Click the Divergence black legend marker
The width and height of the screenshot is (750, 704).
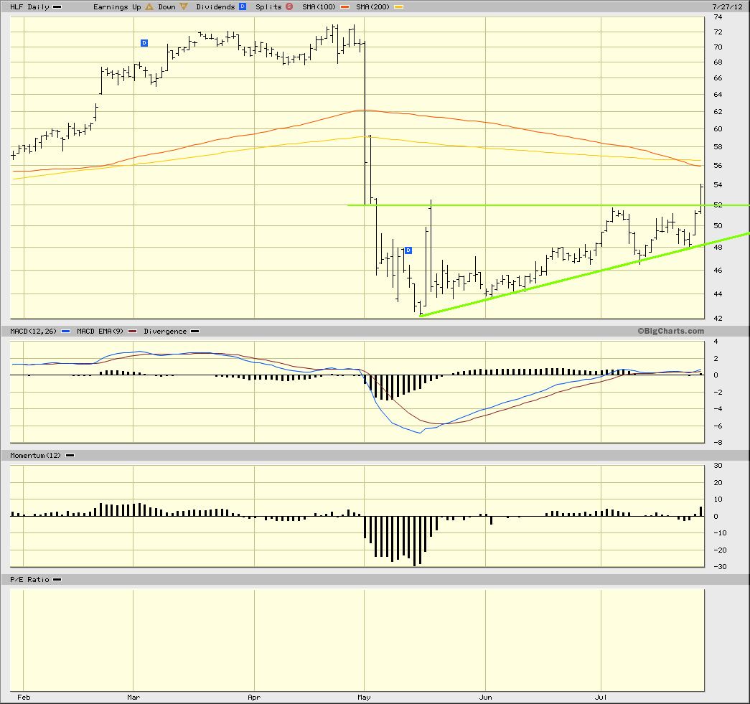[x=194, y=332]
